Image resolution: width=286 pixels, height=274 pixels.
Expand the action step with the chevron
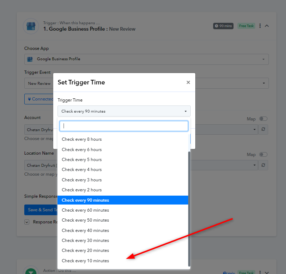click(267, 273)
